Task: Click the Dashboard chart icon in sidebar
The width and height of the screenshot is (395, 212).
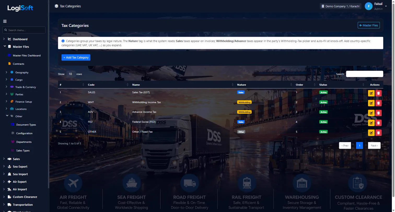Action: [9, 39]
